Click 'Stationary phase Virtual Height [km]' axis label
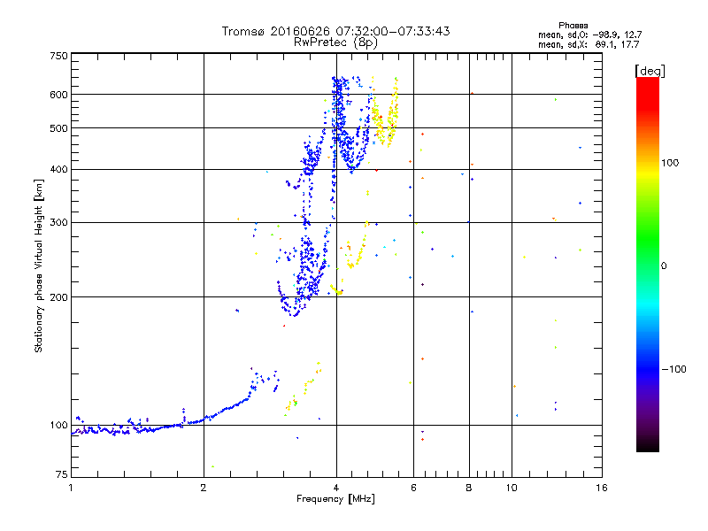This screenshot has height=531, width=708. pos(38,265)
